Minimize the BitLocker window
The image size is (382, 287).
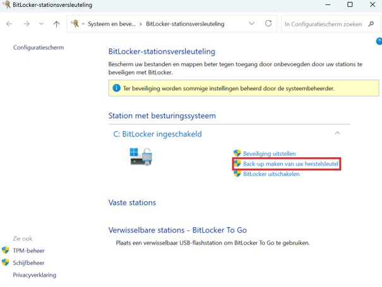328,4
